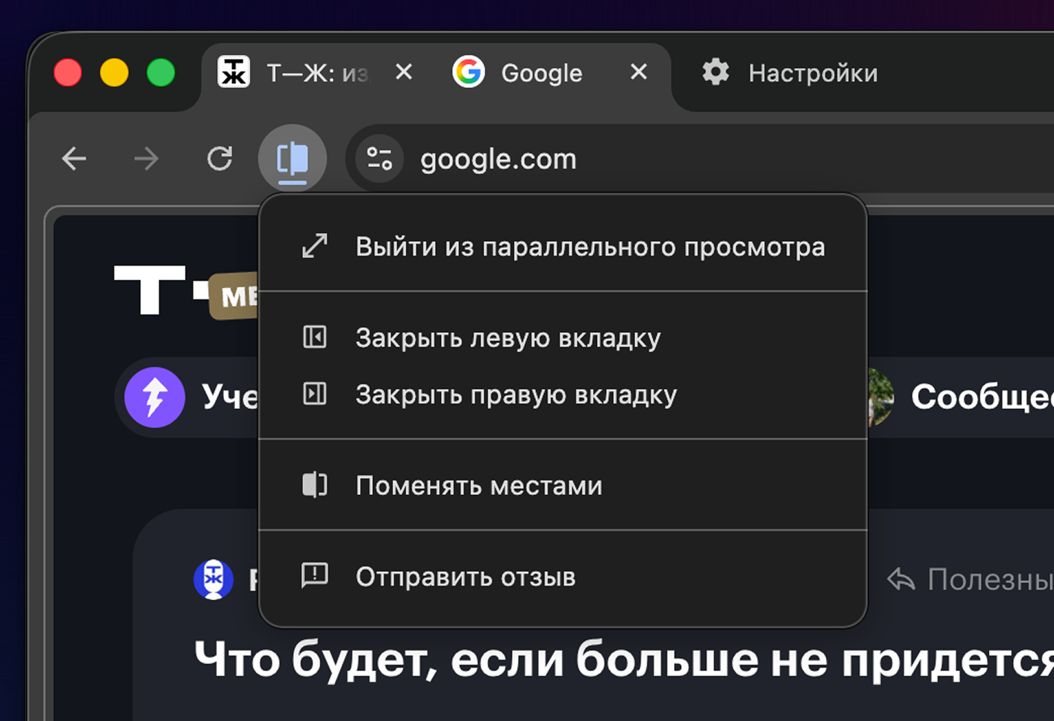Click the red close window button
The image size is (1054, 721).
point(68,72)
